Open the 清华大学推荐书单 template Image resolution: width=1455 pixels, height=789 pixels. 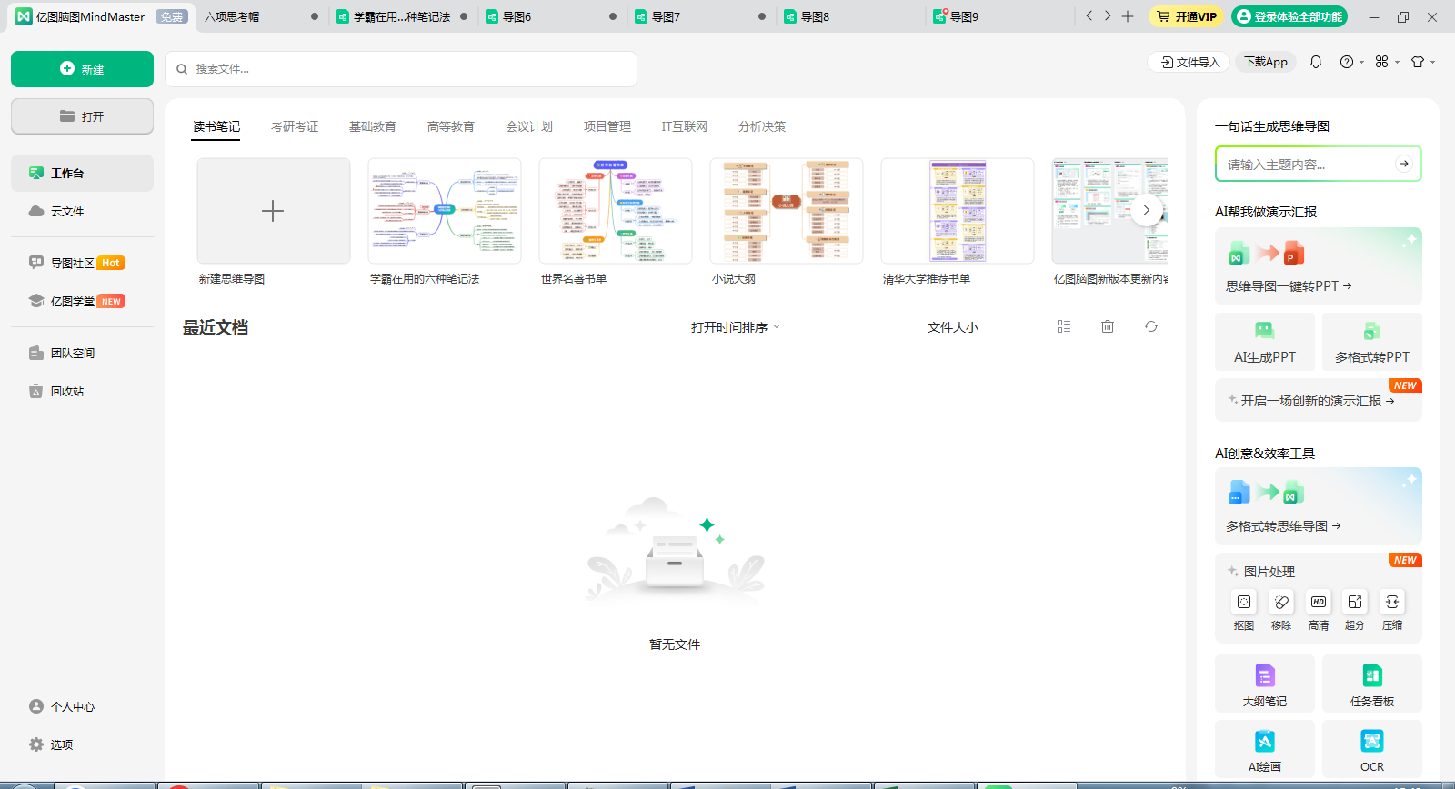[x=958, y=211]
